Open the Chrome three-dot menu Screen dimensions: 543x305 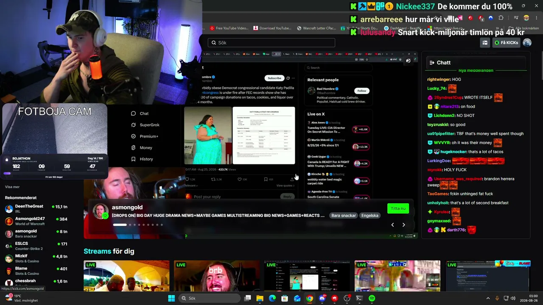(536, 18)
